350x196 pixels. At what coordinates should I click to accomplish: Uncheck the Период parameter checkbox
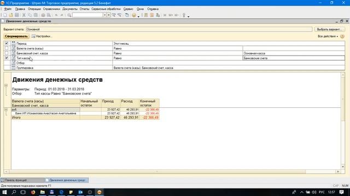click(7, 44)
